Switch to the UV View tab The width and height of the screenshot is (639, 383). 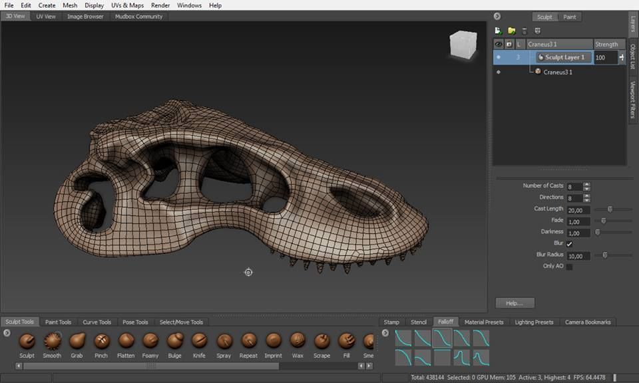(46, 16)
